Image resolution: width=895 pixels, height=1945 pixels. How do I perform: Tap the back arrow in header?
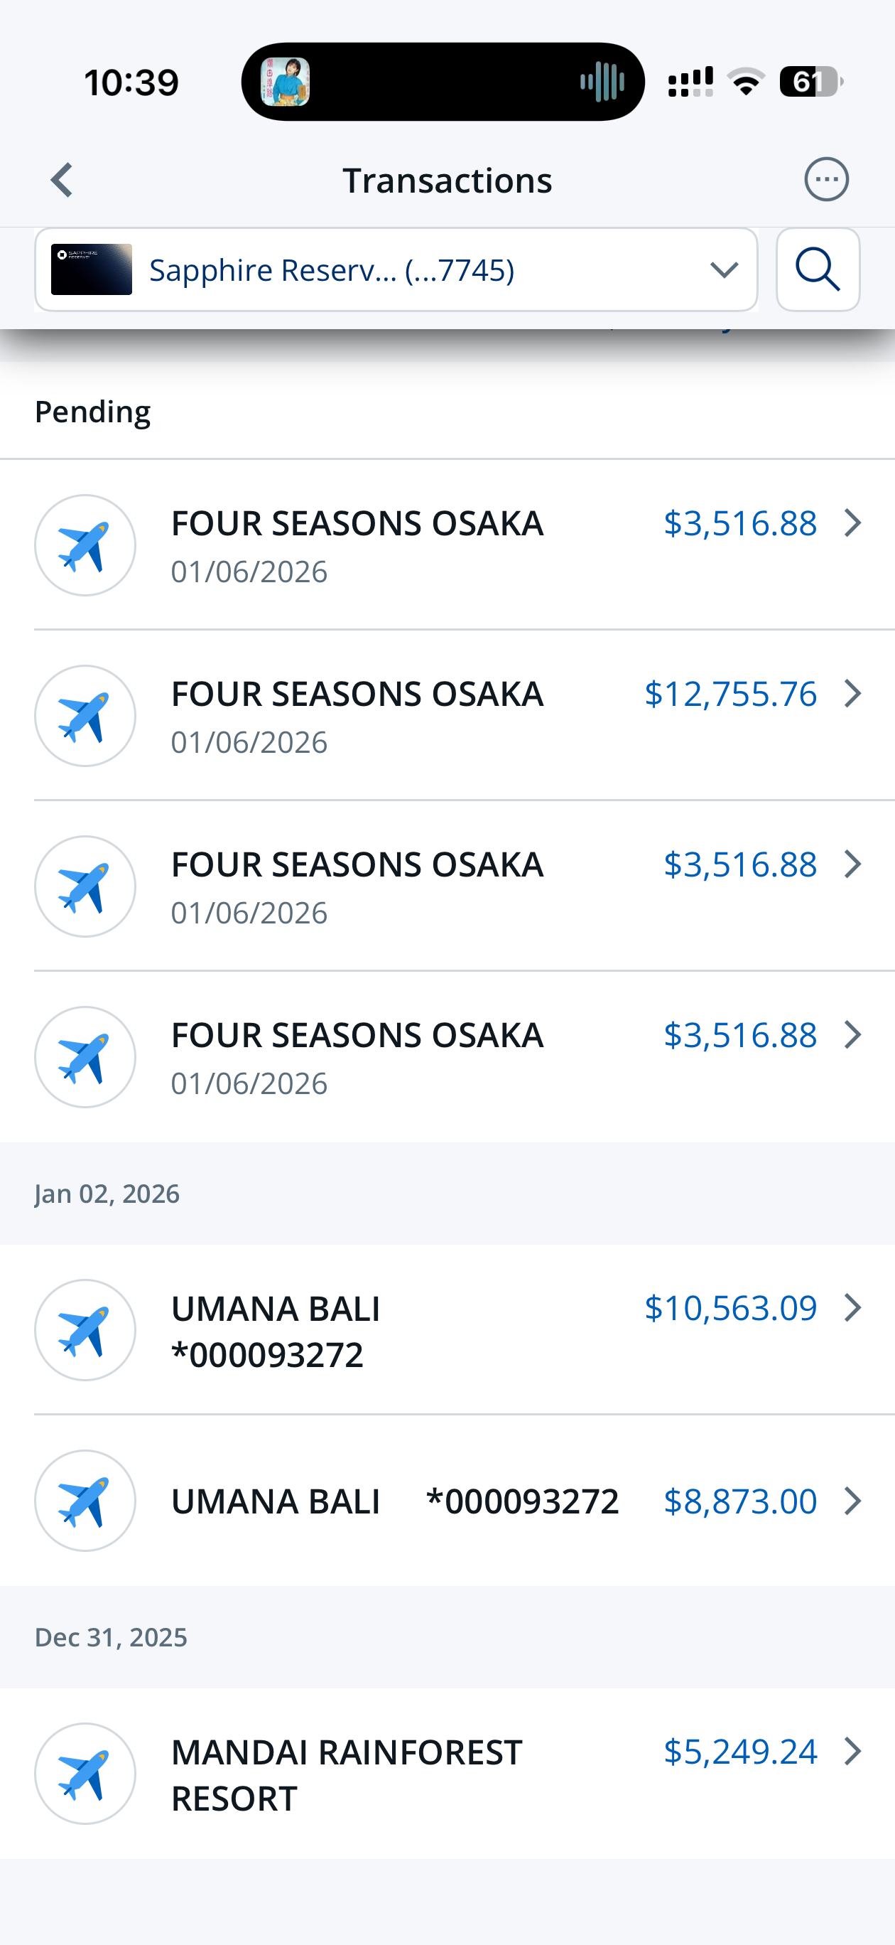coord(62,181)
